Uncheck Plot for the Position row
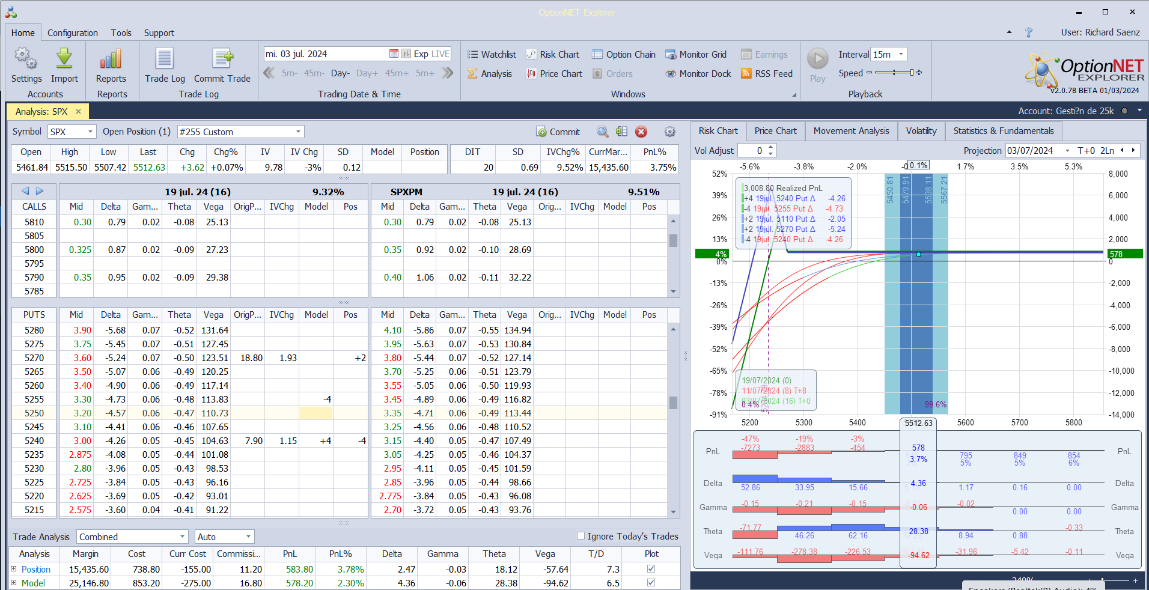This screenshot has height=590, width=1149. [651, 569]
